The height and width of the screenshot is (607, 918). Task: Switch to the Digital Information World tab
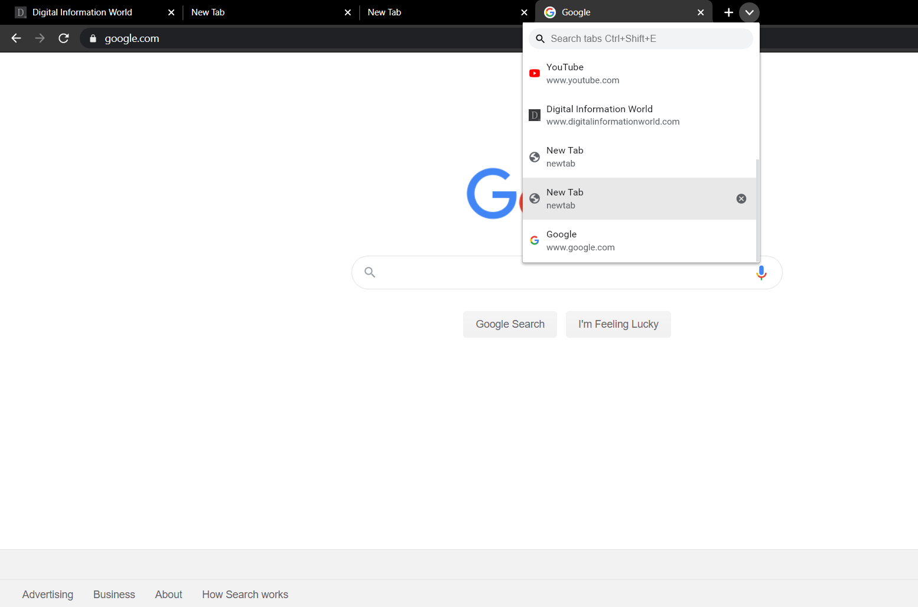[83, 12]
